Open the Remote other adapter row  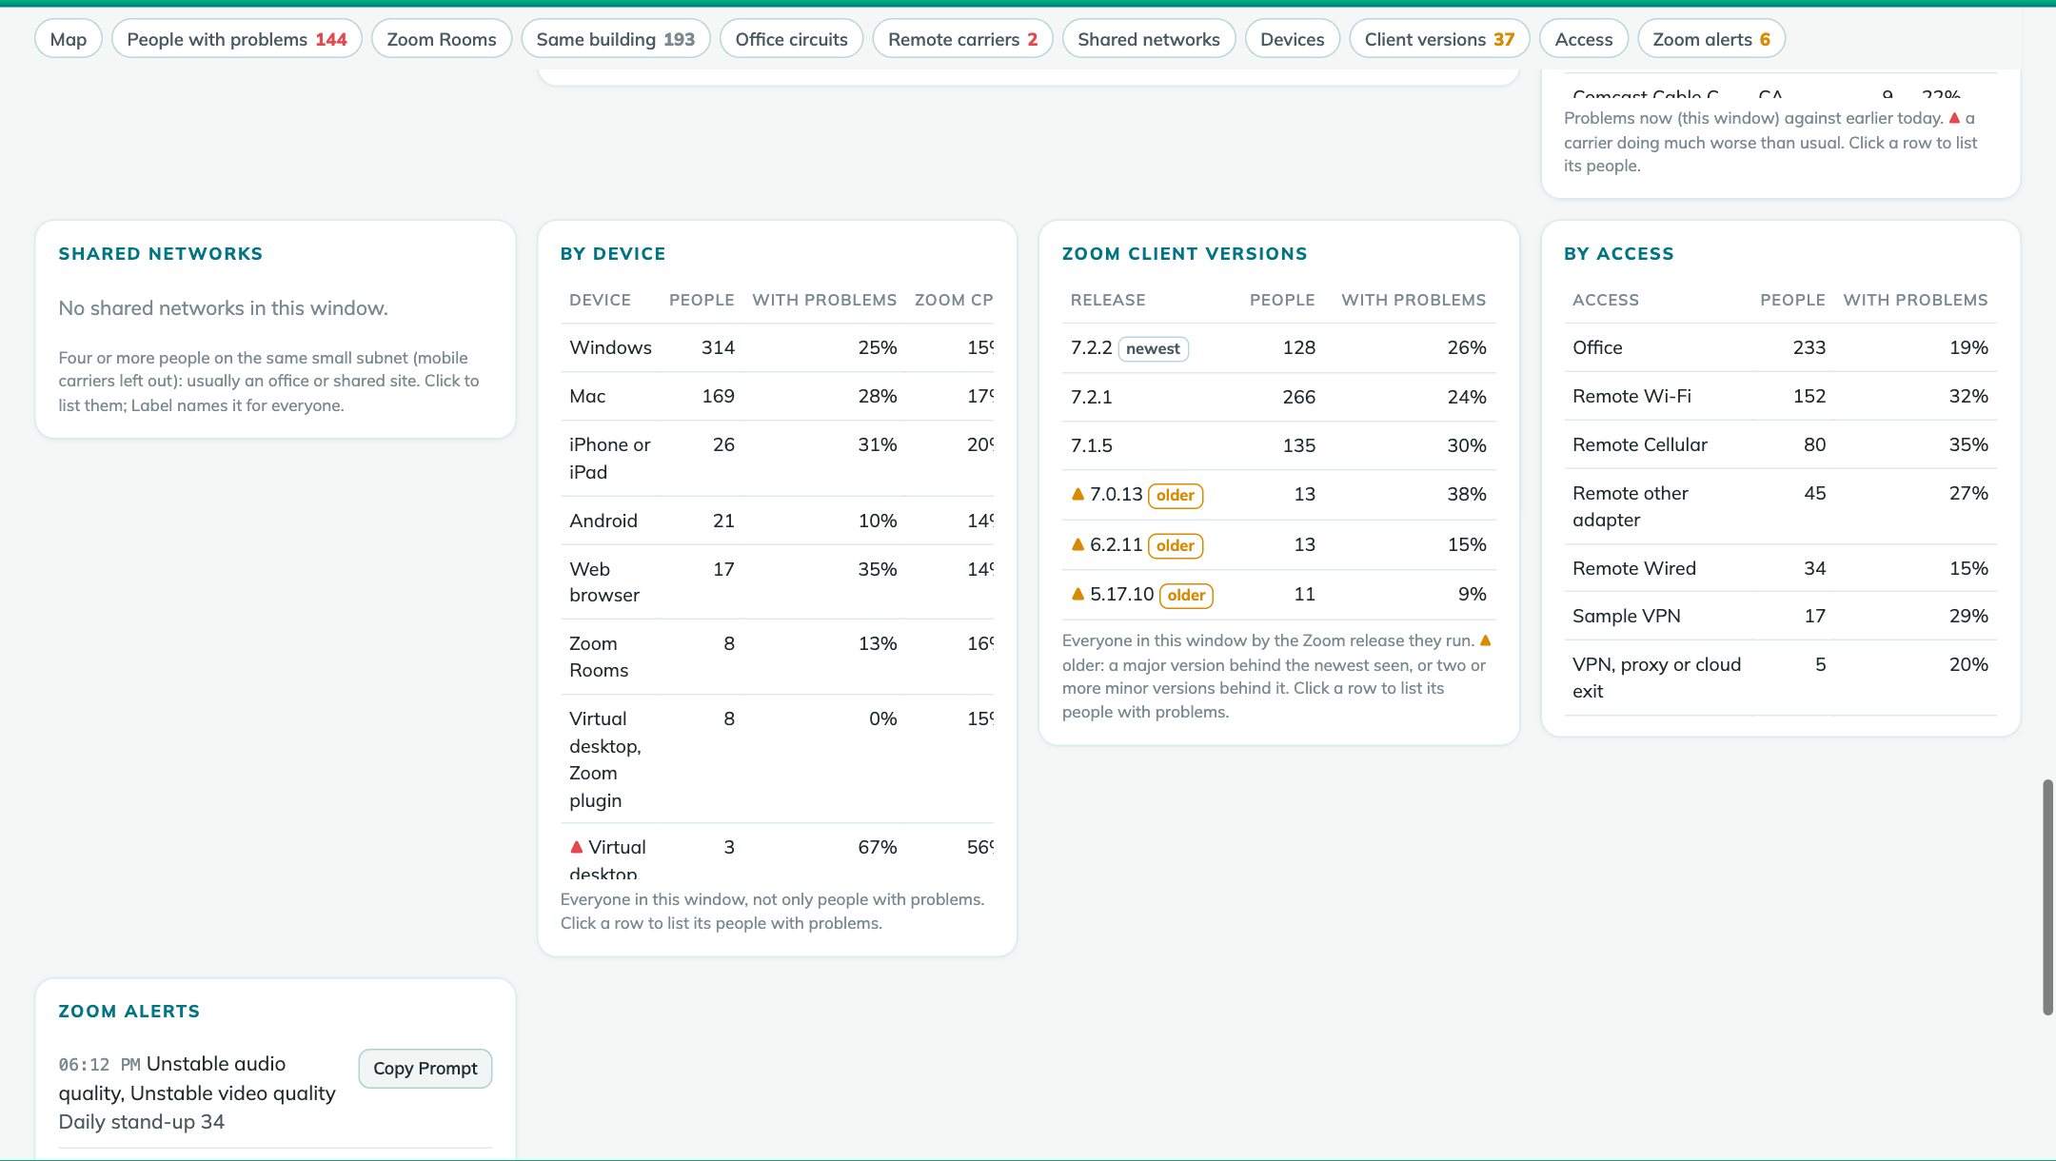(1780, 506)
